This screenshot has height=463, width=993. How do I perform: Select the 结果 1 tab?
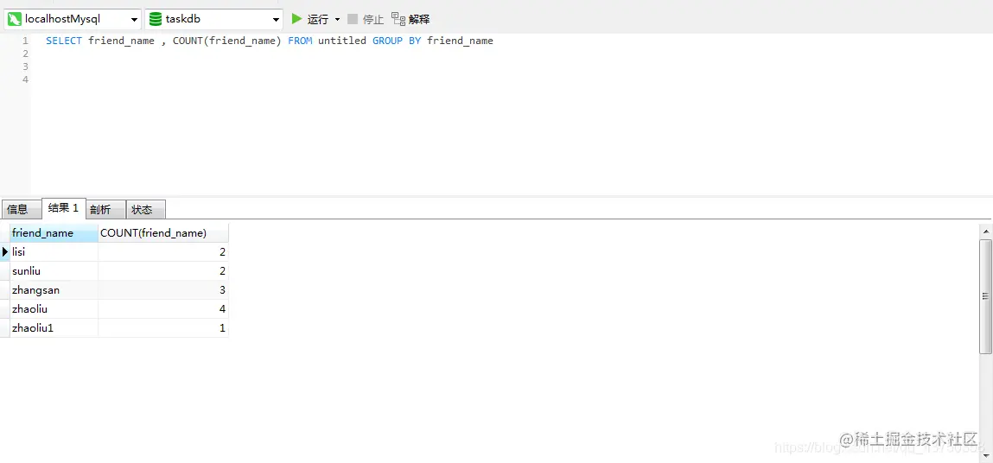63,208
